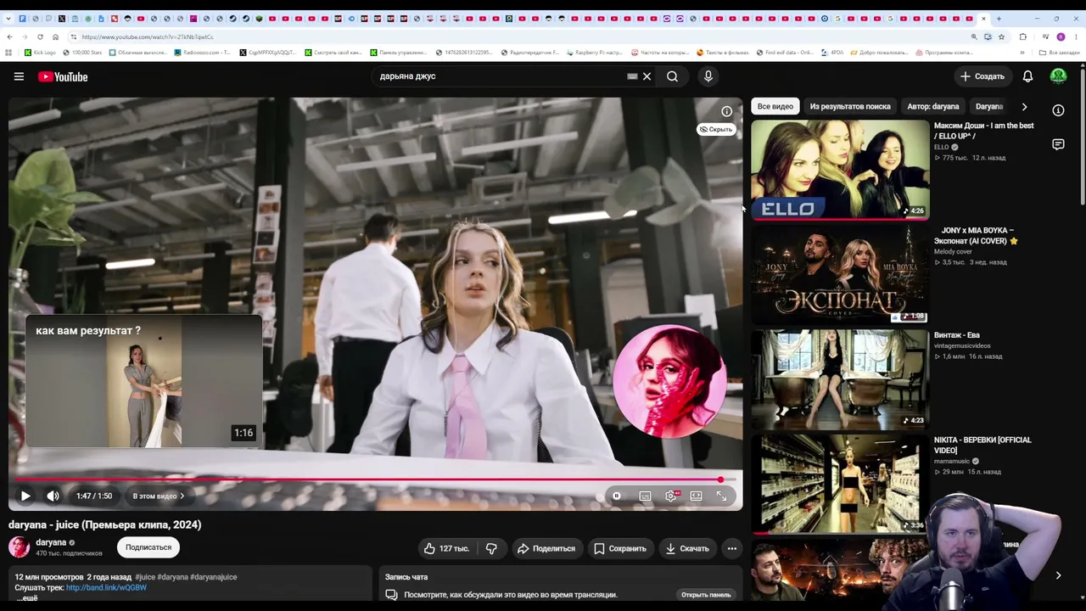Viewport: 1086px width, 611px height.
Task: Select the 'Все видео' filter chip
Action: pyautogui.click(x=775, y=106)
